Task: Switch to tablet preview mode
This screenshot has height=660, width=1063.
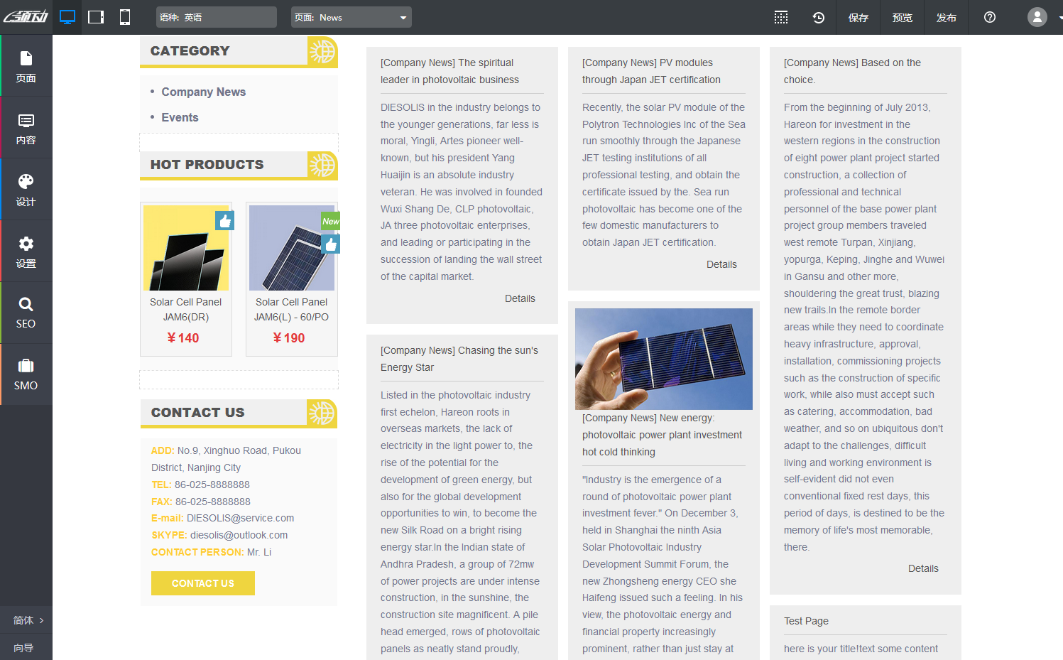Action: [x=96, y=17]
